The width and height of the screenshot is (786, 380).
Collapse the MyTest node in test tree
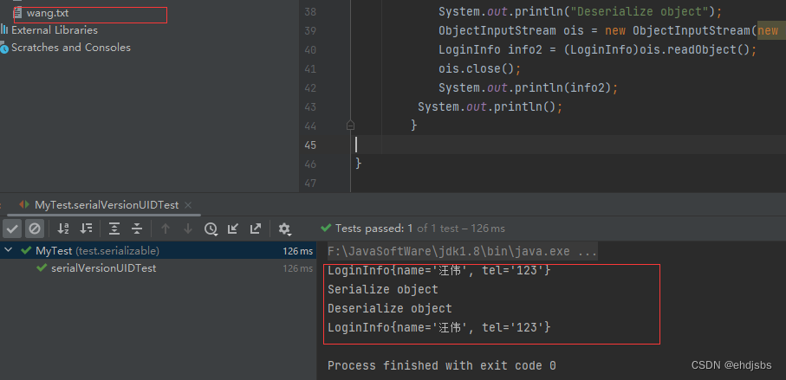9,250
